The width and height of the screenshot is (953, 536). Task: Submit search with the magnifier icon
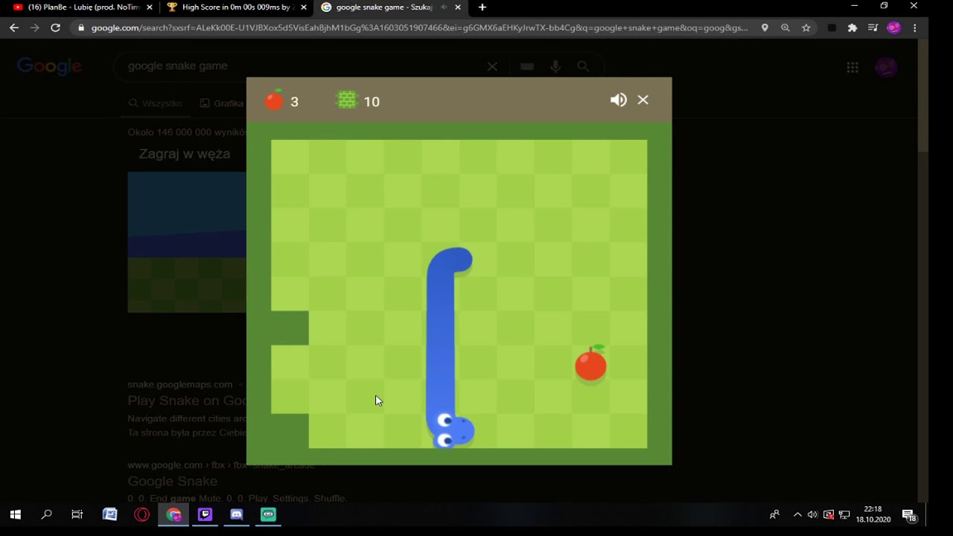click(584, 66)
